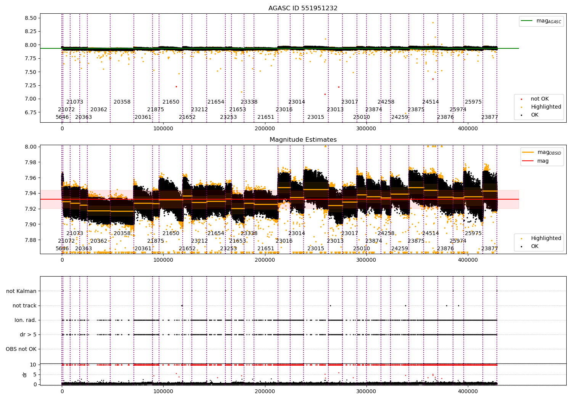Click obsid label 23338 in the top panel

(x=249, y=102)
